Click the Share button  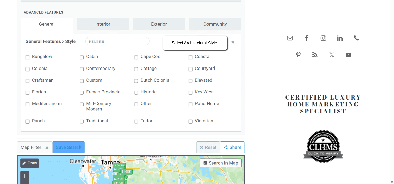232,147
